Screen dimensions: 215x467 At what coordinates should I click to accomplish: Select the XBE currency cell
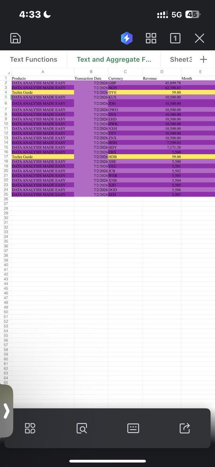(x=125, y=161)
